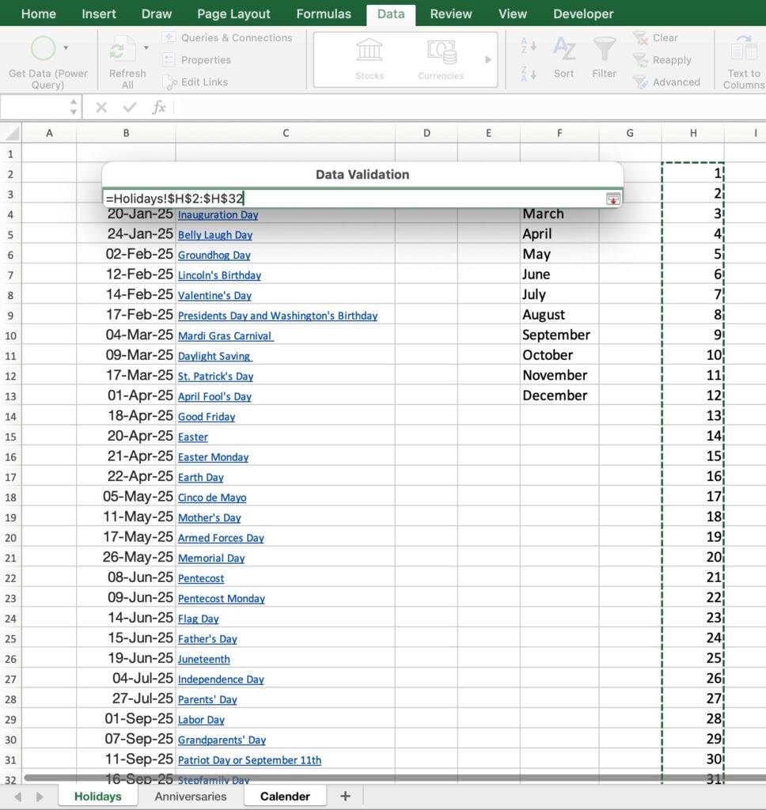The height and width of the screenshot is (810, 766).
Task: Click the cell with value 20 in column H
Action: pos(693,557)
